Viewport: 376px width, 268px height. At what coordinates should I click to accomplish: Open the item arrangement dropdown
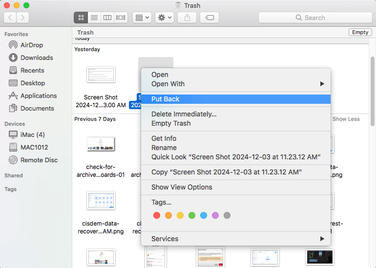click(142, 18)
